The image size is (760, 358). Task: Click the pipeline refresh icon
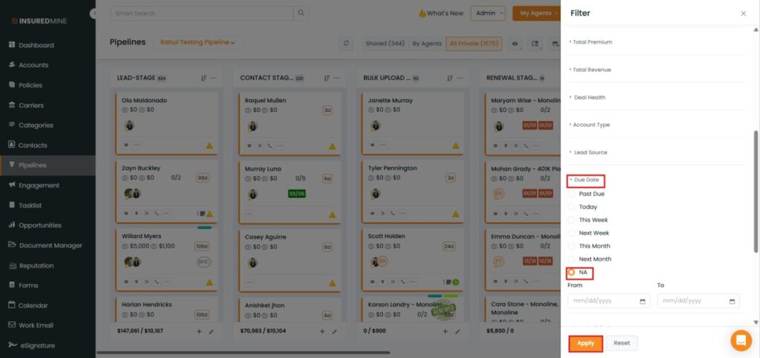pyautogui.click(x=346, y=44)
